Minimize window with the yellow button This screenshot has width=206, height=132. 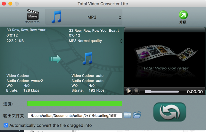click(10, 4)
